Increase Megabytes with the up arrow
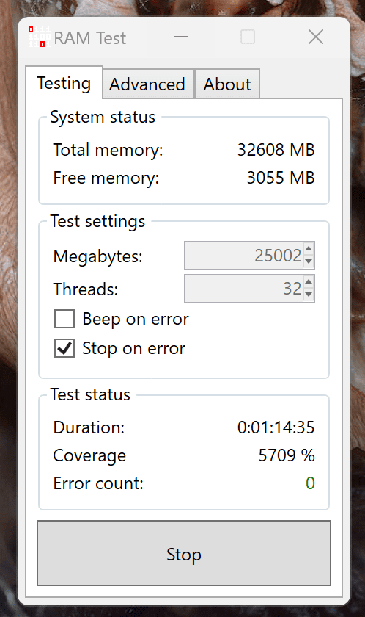This screenshot has width=365, height=617. 309,249
